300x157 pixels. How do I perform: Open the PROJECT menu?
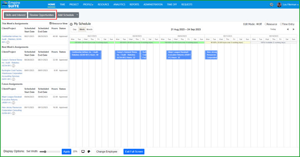[74, 5]
